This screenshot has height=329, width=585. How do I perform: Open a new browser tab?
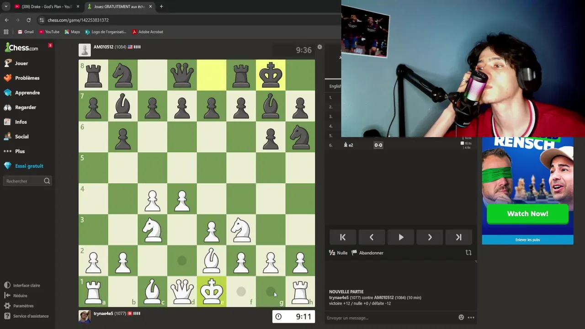click(161, 6)
